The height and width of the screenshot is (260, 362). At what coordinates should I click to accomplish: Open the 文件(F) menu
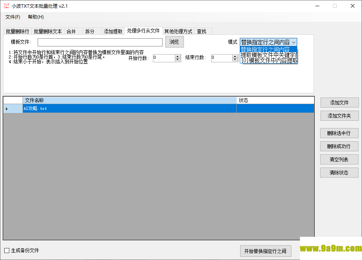pos(13,17)
